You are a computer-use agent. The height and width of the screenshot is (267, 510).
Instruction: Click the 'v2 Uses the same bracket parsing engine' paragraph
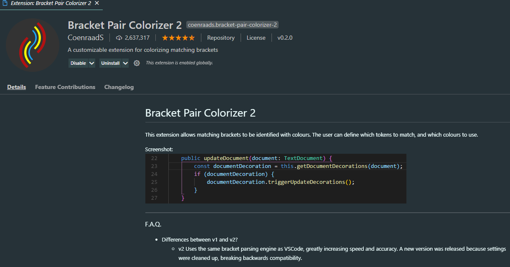tap(342, 253)
